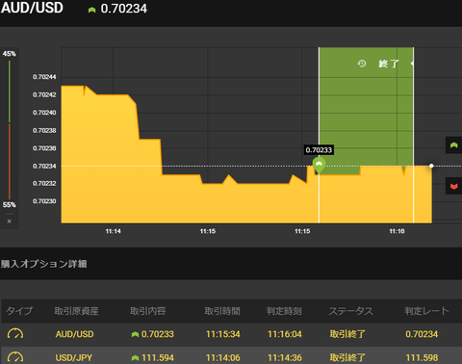Click the 購入オプション詳細 section heading
Viewport: 462px width, 364px height.
point(43,264)
